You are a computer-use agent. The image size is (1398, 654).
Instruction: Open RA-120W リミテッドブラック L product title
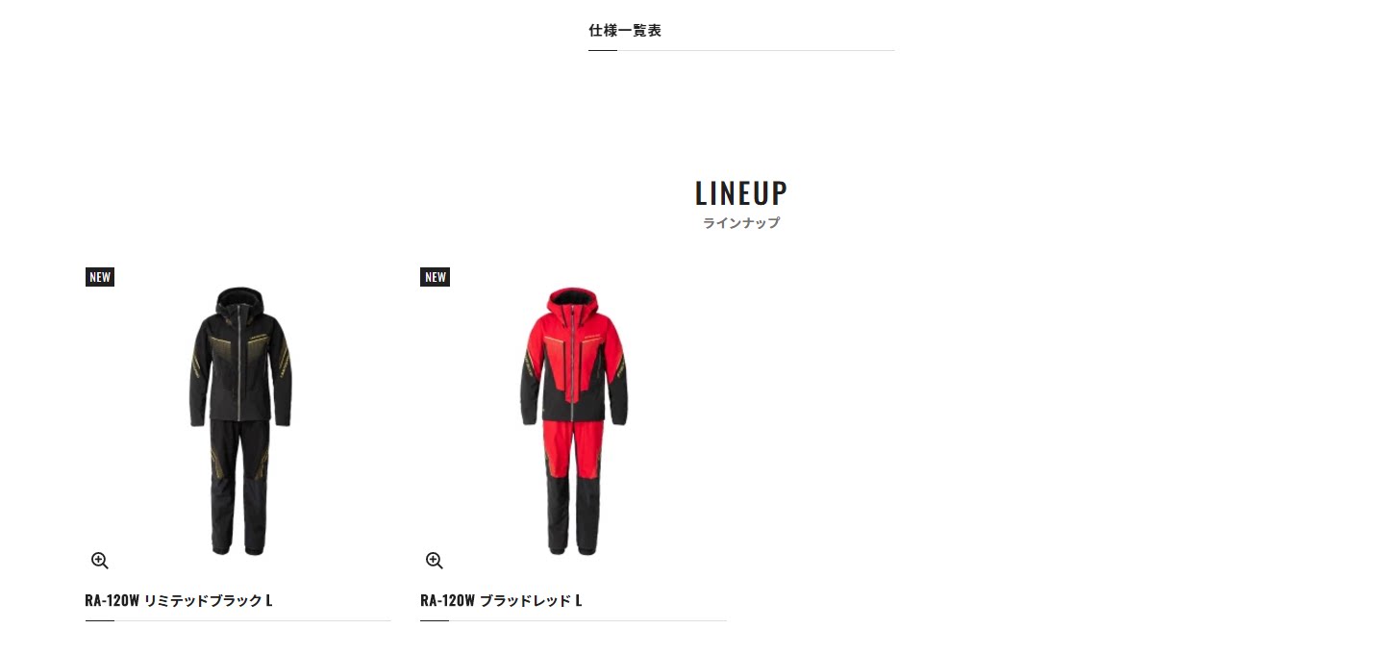(179, 600)
